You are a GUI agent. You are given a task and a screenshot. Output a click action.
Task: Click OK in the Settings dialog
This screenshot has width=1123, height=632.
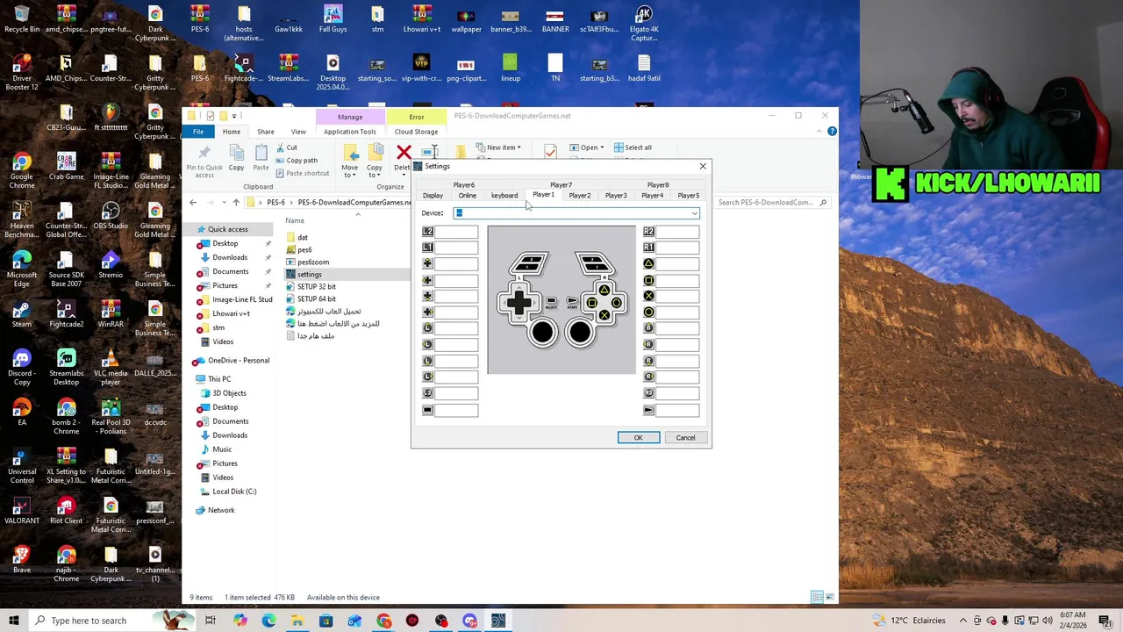pyautogui.click(x=638, y=438)
